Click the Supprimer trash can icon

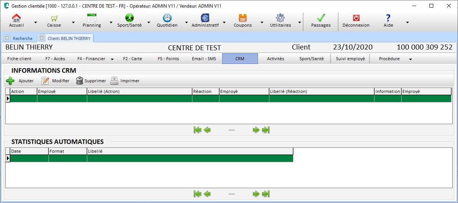pyautogui.click(x=79, y=81)
